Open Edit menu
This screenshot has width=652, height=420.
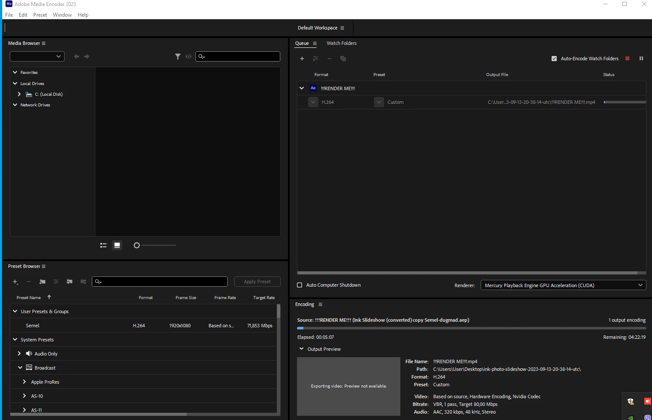tap(23, 15)
